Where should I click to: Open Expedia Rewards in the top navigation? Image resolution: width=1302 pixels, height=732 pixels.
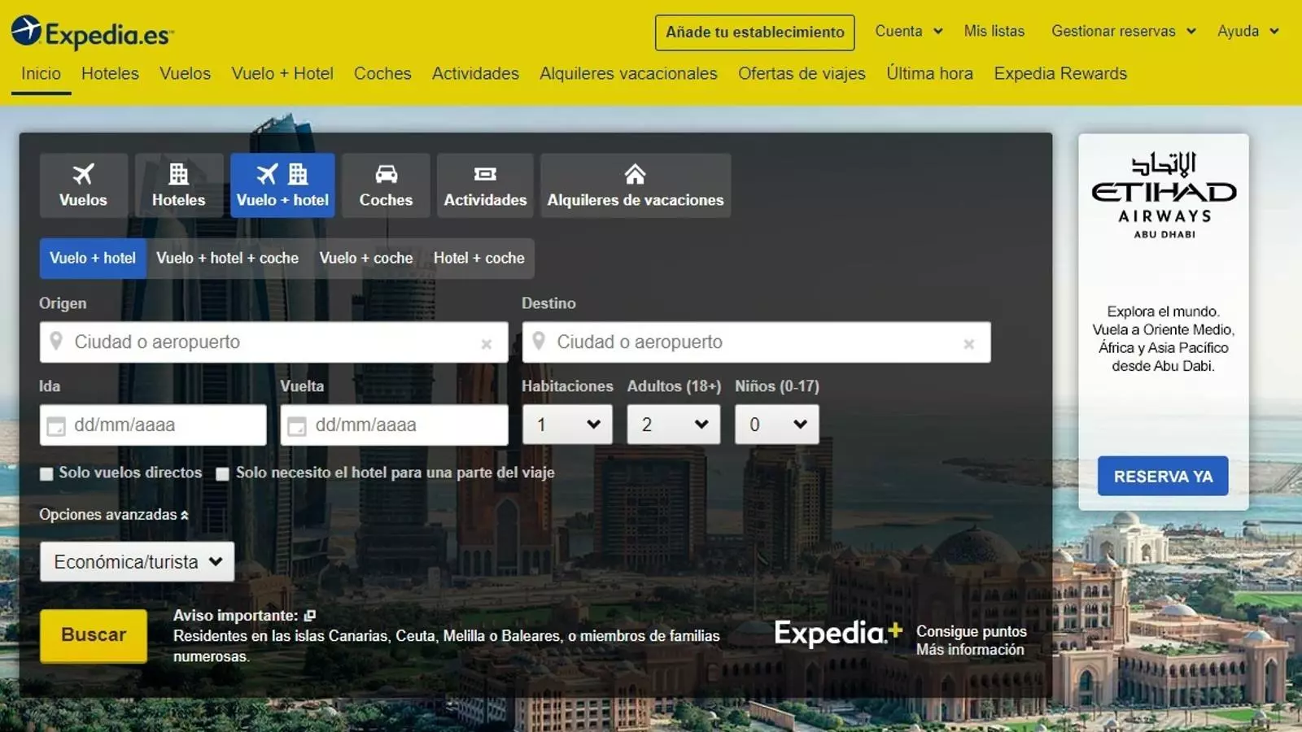pos(1060,73)
